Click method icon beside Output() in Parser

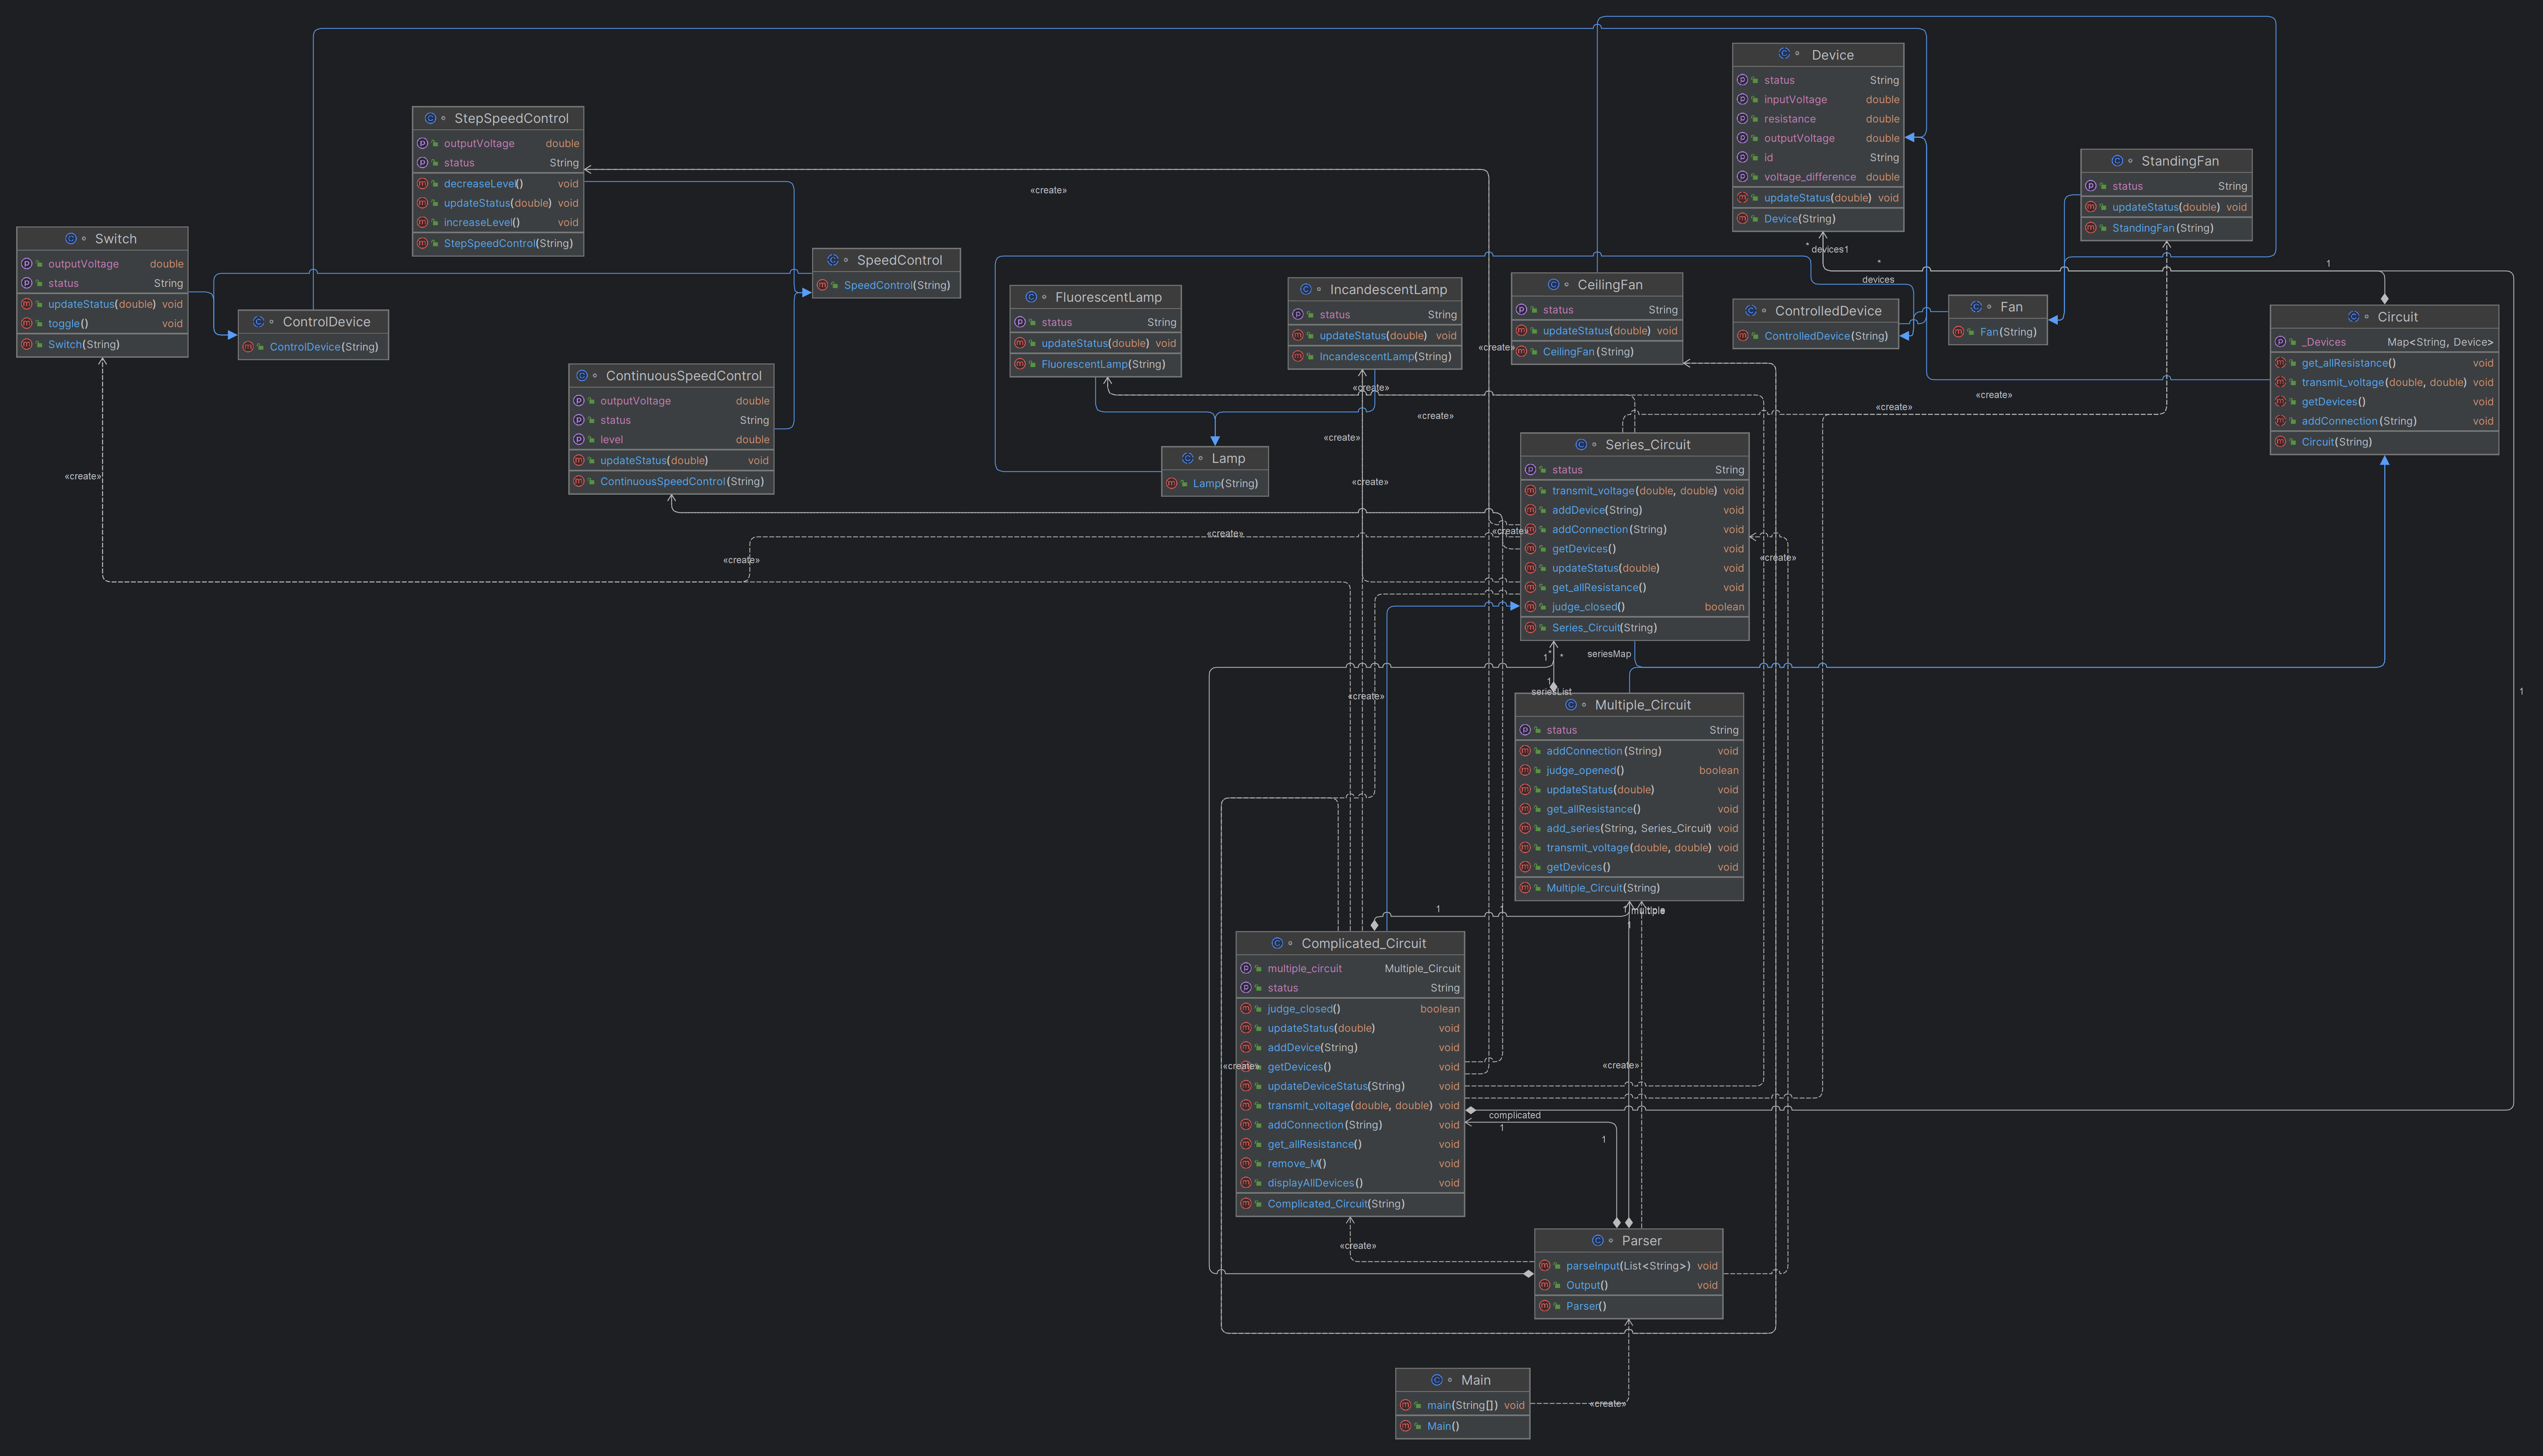coord(1545,1286)
